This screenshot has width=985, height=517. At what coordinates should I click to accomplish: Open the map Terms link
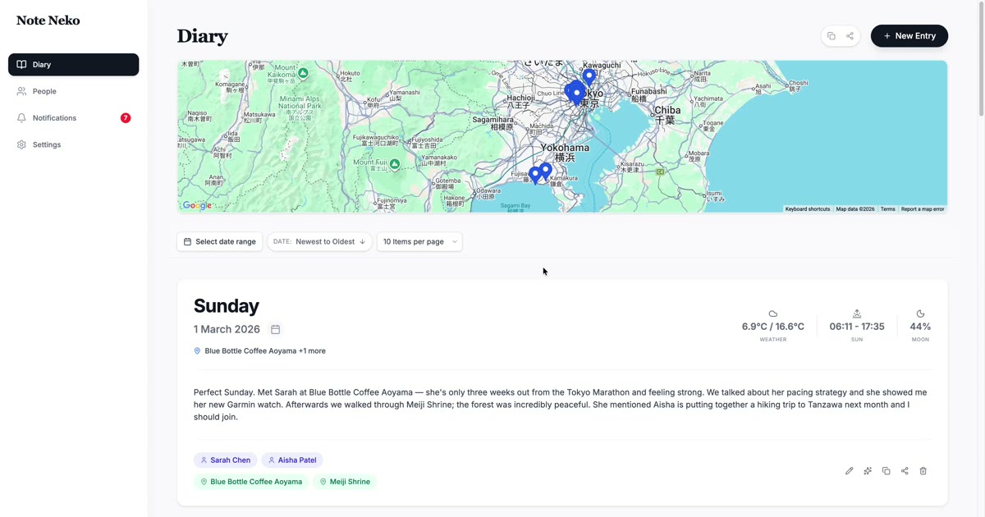point(888,209)
